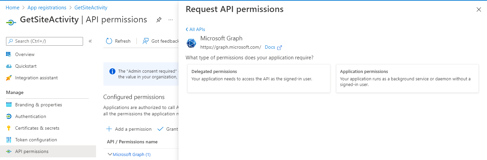The image size is (487, 160).
Task: Open the Home breadcrumb link
Action: (12, 7)
